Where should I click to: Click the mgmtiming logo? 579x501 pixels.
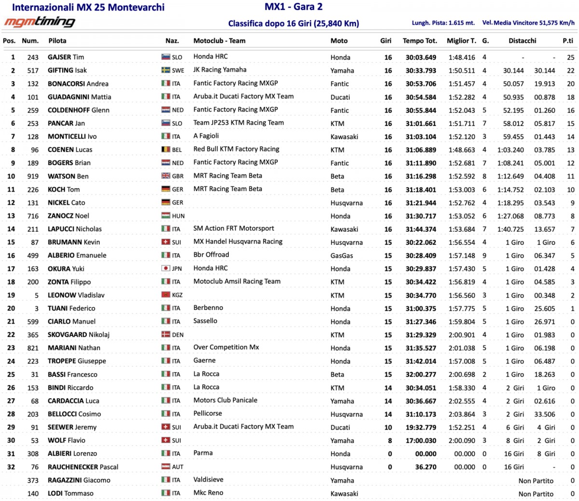[40, 22]
